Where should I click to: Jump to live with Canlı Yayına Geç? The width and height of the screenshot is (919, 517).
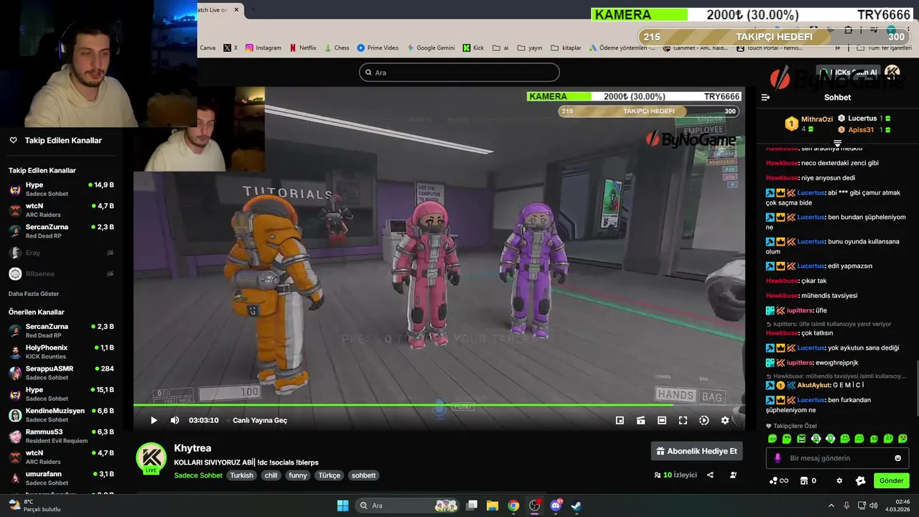(260, 420)
